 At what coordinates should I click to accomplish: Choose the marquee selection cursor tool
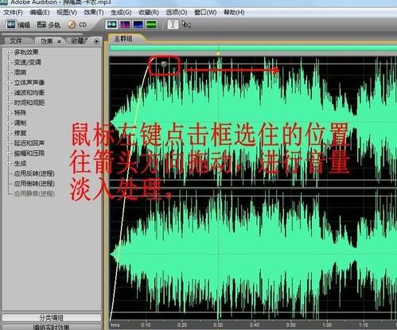coord(186,25)
